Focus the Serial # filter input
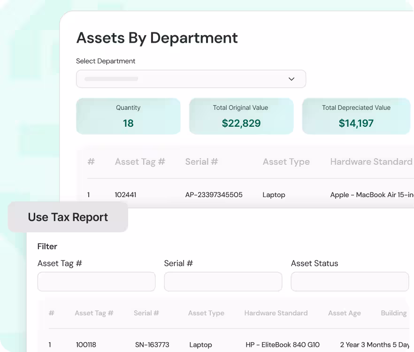The image size is (414, 352). click(223, 282)
